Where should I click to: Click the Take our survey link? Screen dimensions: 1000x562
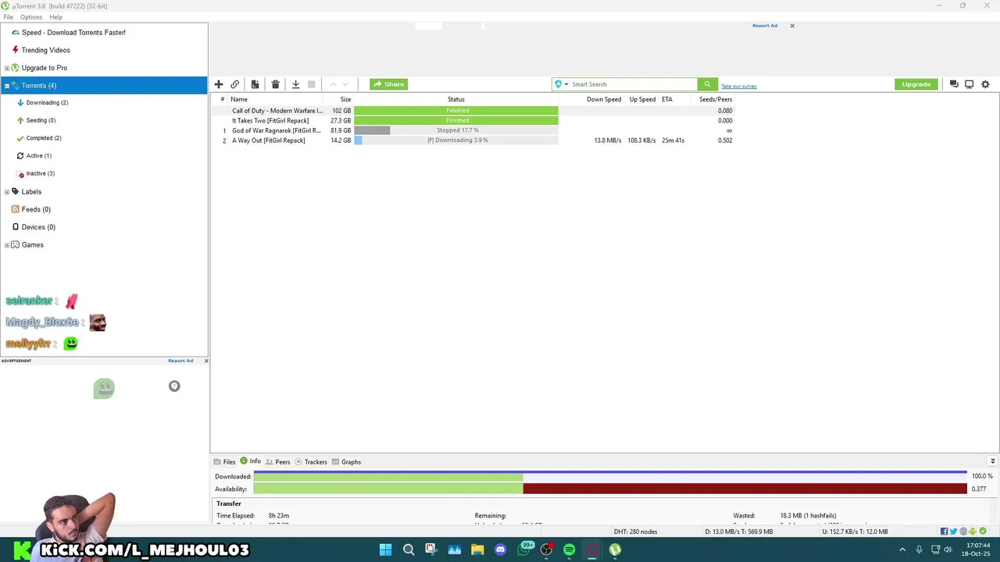(738, 86)
